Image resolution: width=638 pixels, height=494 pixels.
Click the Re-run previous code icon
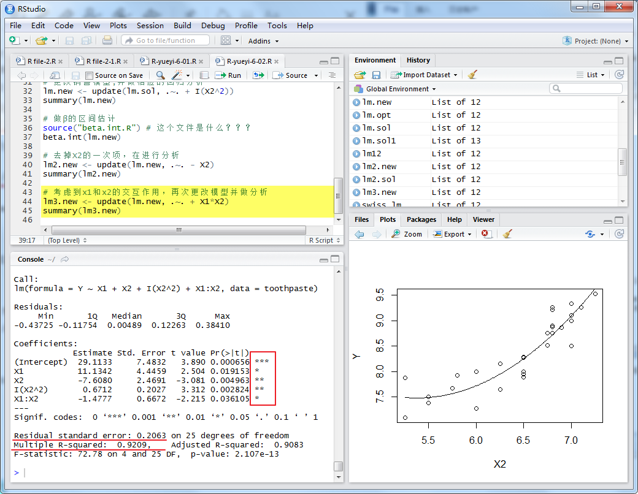[x=258, y=75]
